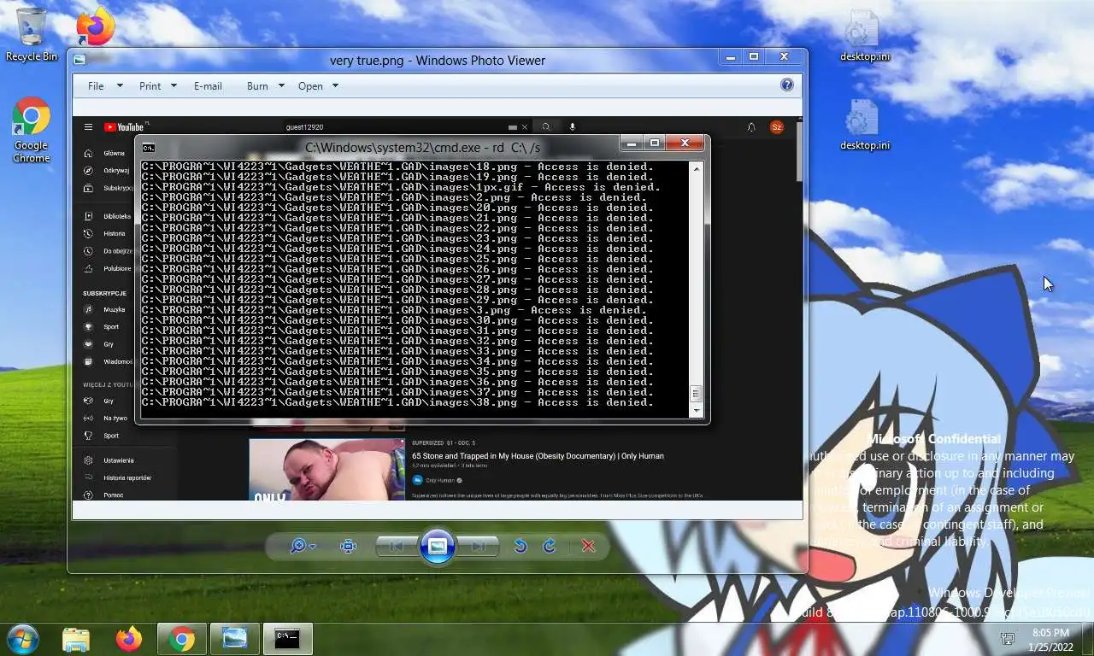1094x656 pixels.
Task: Open the Burn menu in Photo Viewer
Action: pos(257,86)
